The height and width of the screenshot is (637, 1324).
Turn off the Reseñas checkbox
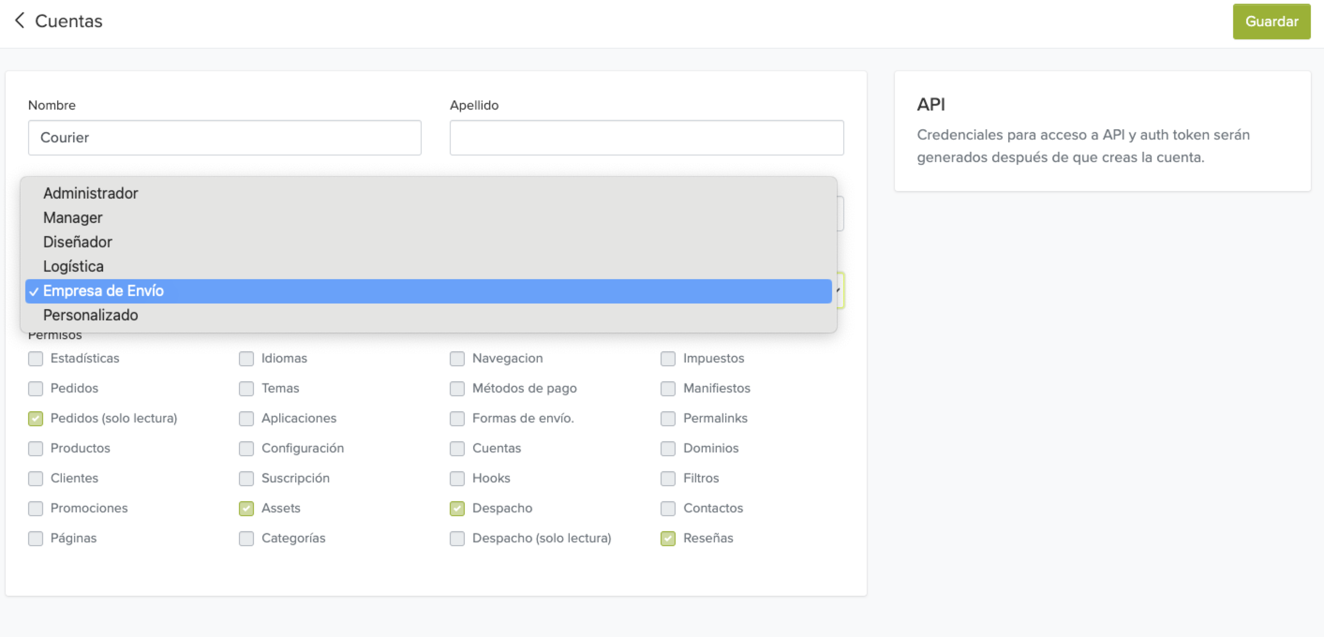[x=668, y=538]
